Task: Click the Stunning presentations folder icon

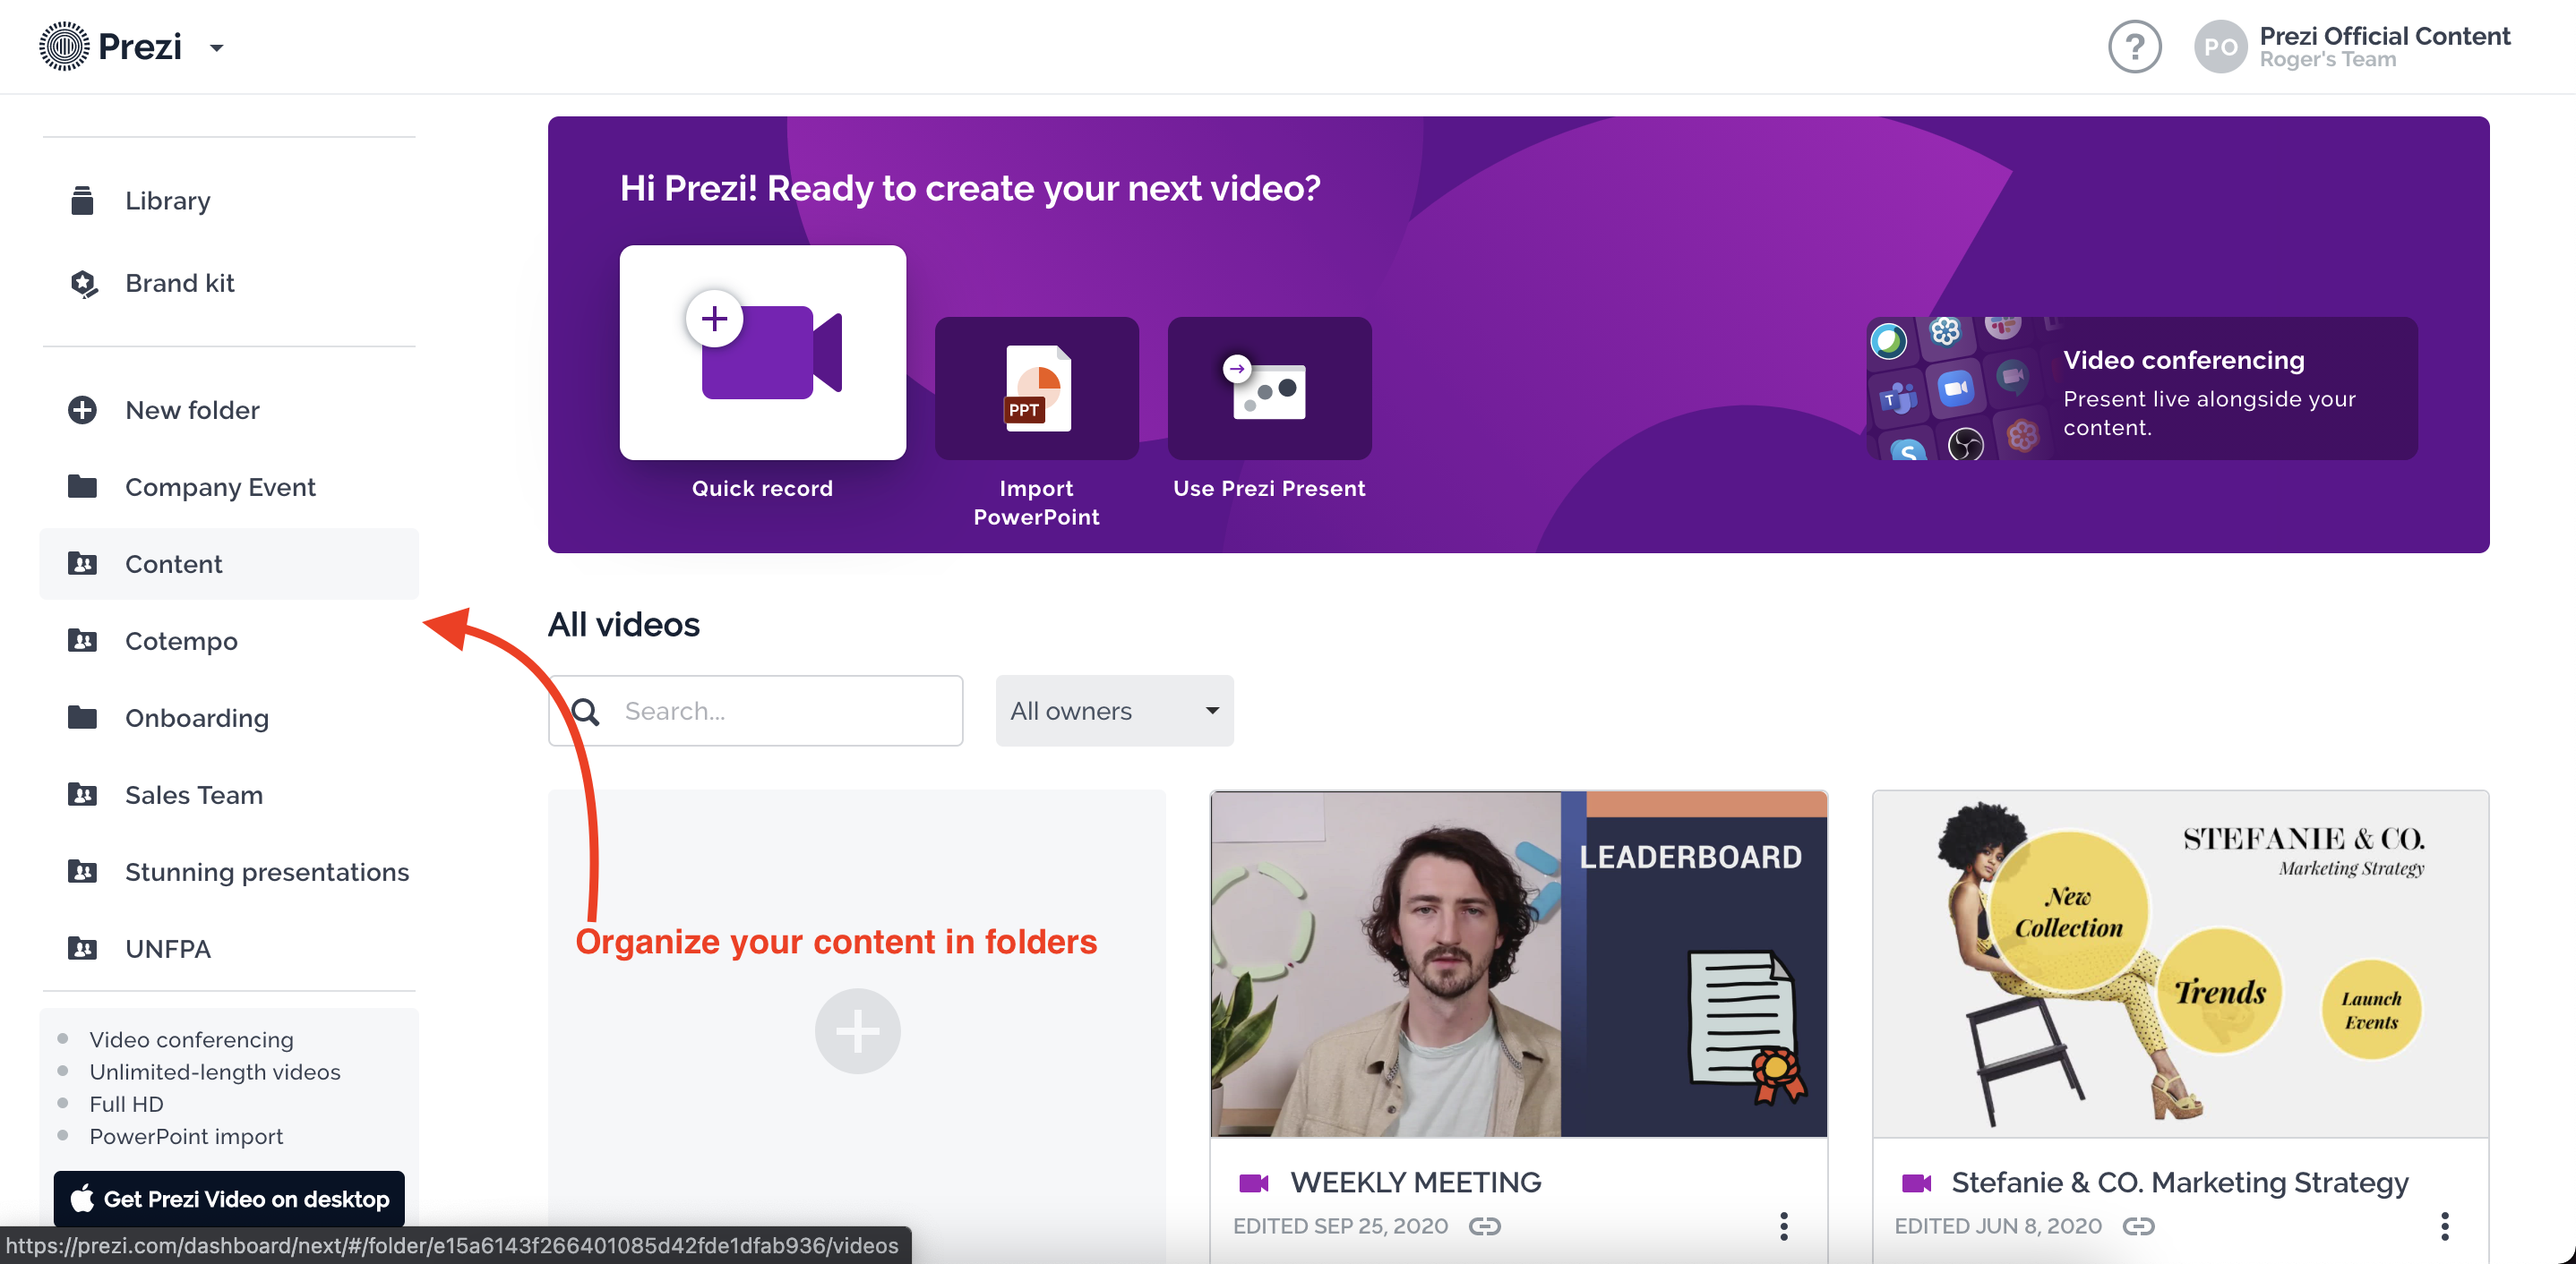Action: (x=82, y=871)
